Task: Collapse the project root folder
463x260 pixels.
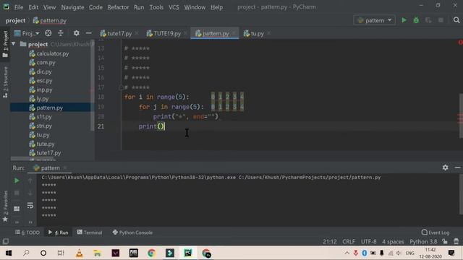Action: pos(14,44)
